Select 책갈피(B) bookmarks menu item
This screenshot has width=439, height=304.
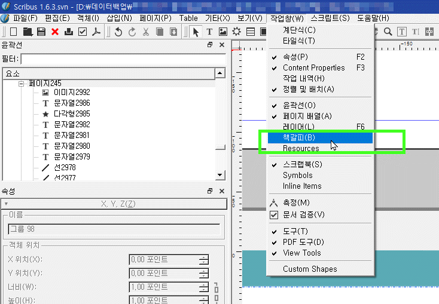pos(320,137)
